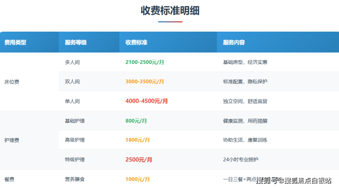
Task: Click the green 2100-2500元/月 price
Action: pyautogui.click(x=144, y=62)
